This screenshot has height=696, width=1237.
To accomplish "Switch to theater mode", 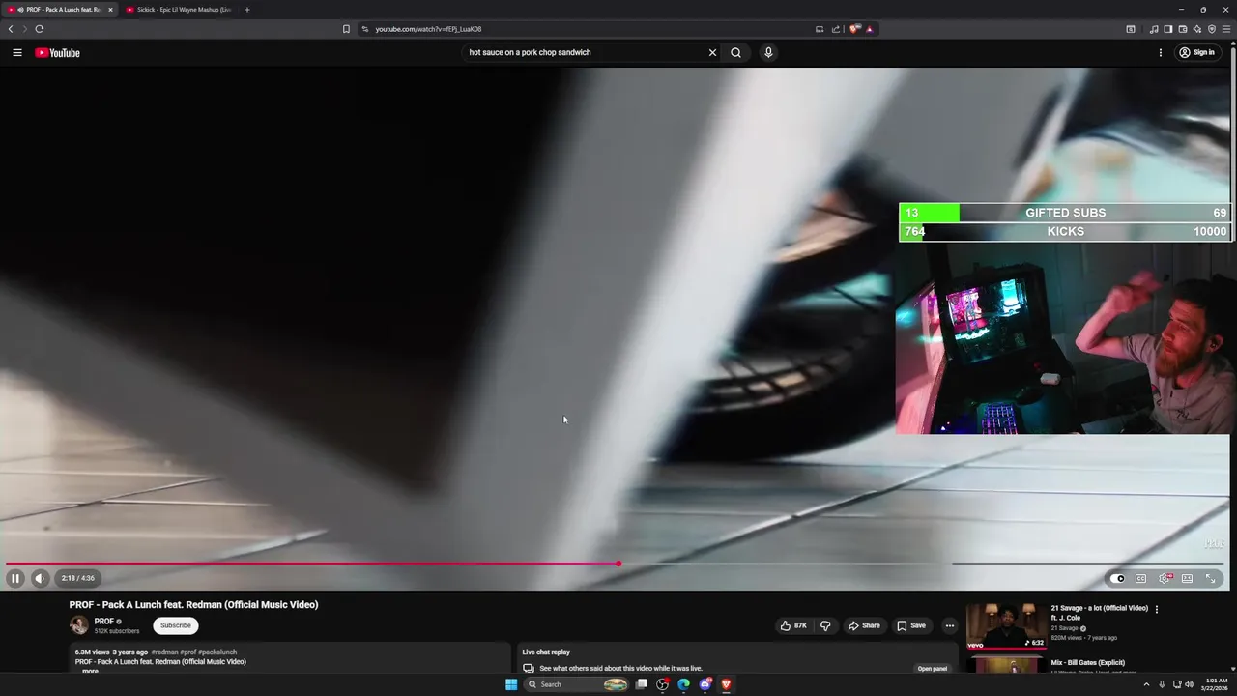I will click(x=1187, y=578).
